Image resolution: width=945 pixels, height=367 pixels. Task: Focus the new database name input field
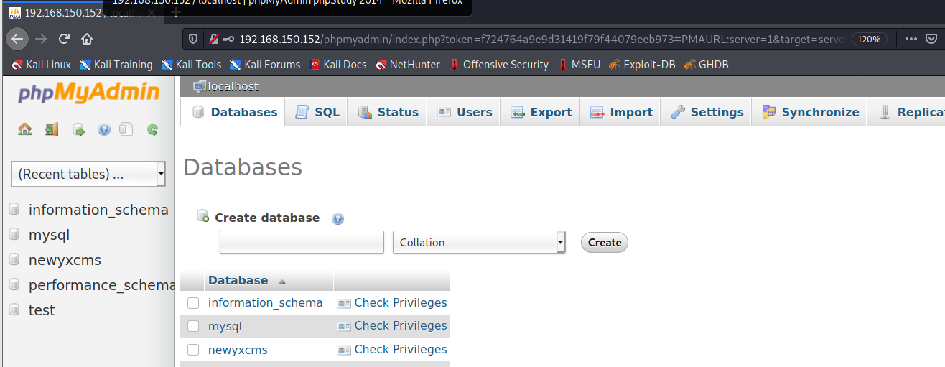(x=302, y=243)
